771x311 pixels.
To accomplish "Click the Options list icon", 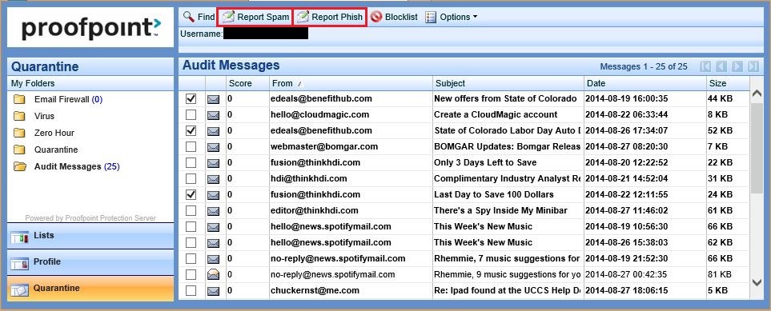I will tap(431, 17).
